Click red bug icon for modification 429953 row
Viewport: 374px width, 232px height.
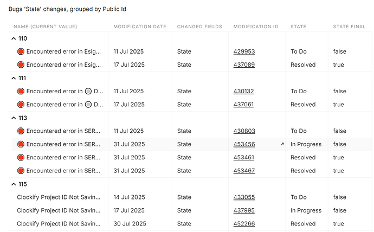pyautogui.click(x=21, y=51)
